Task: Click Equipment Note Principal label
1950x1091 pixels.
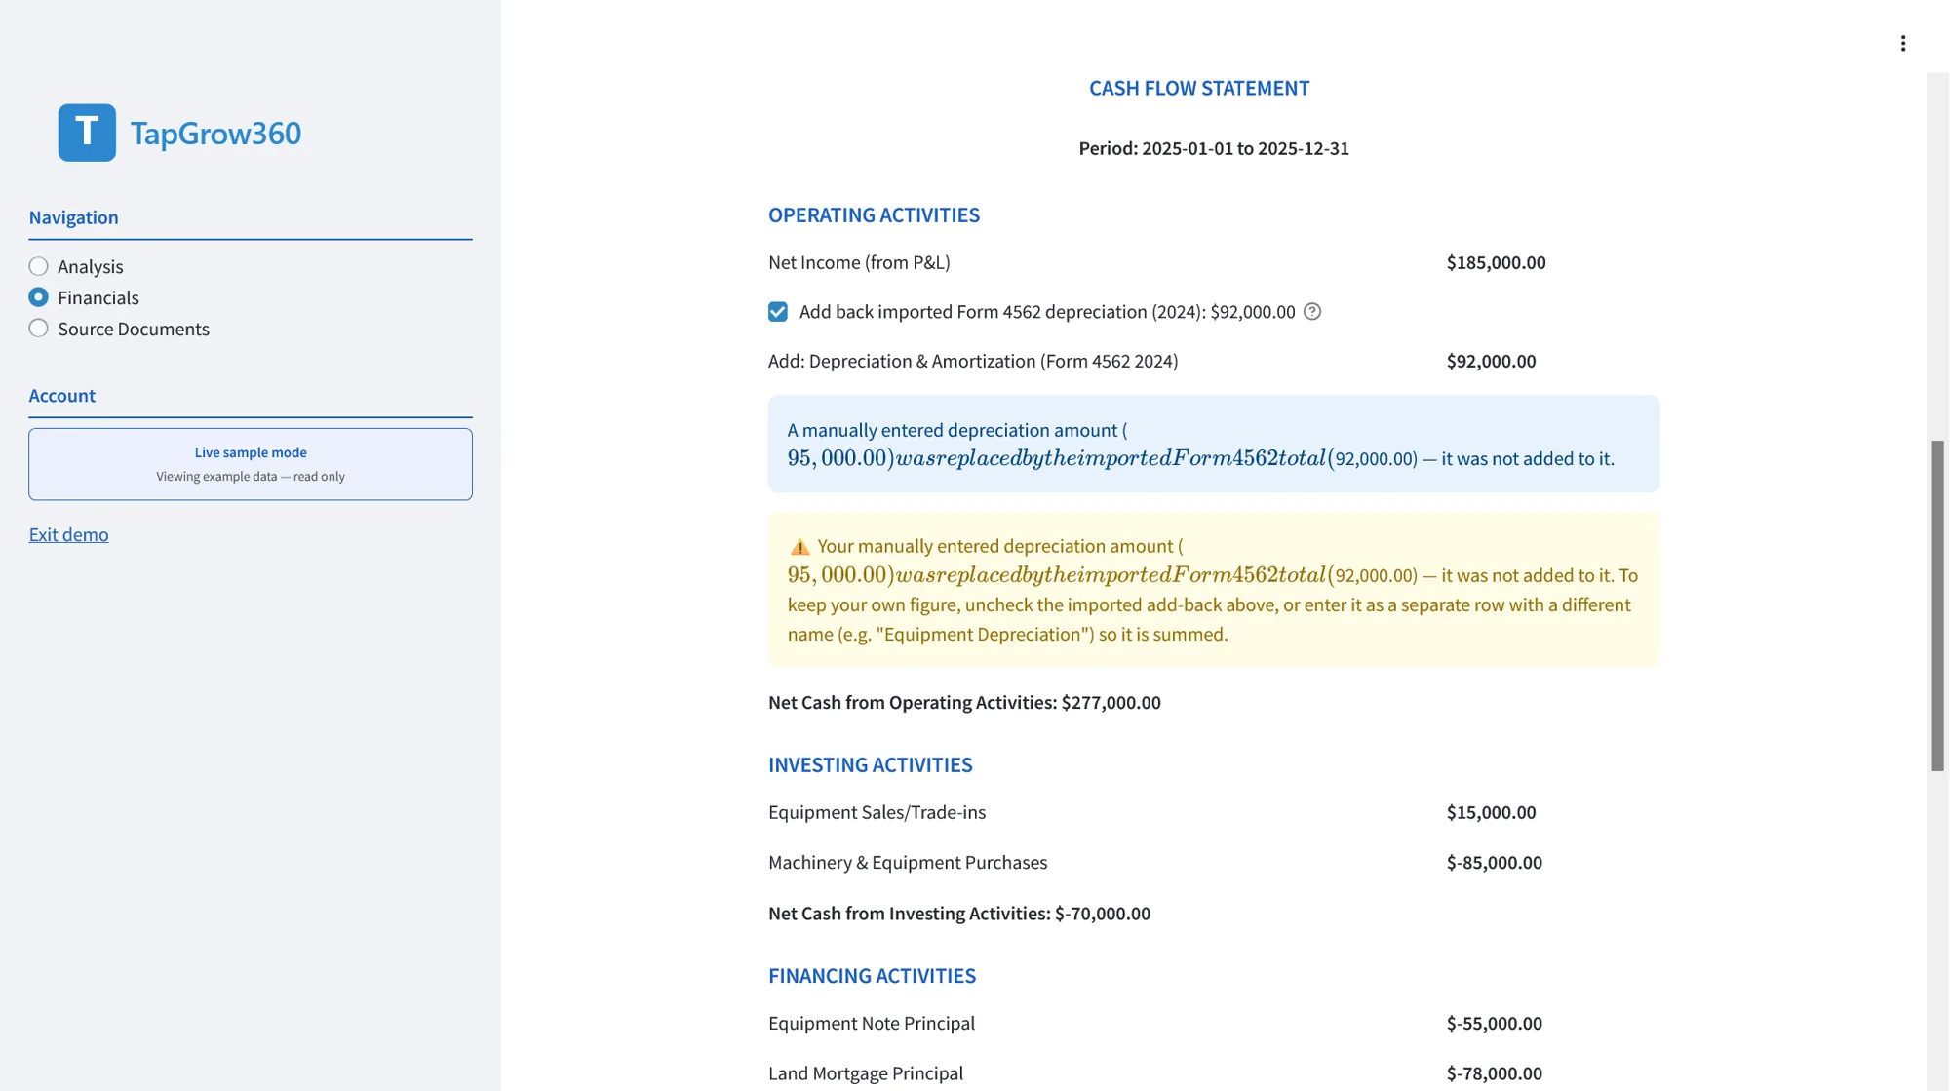Action: (872, 1024)
